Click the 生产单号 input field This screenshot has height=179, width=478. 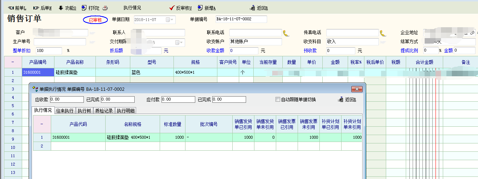(x=60, y=42)
